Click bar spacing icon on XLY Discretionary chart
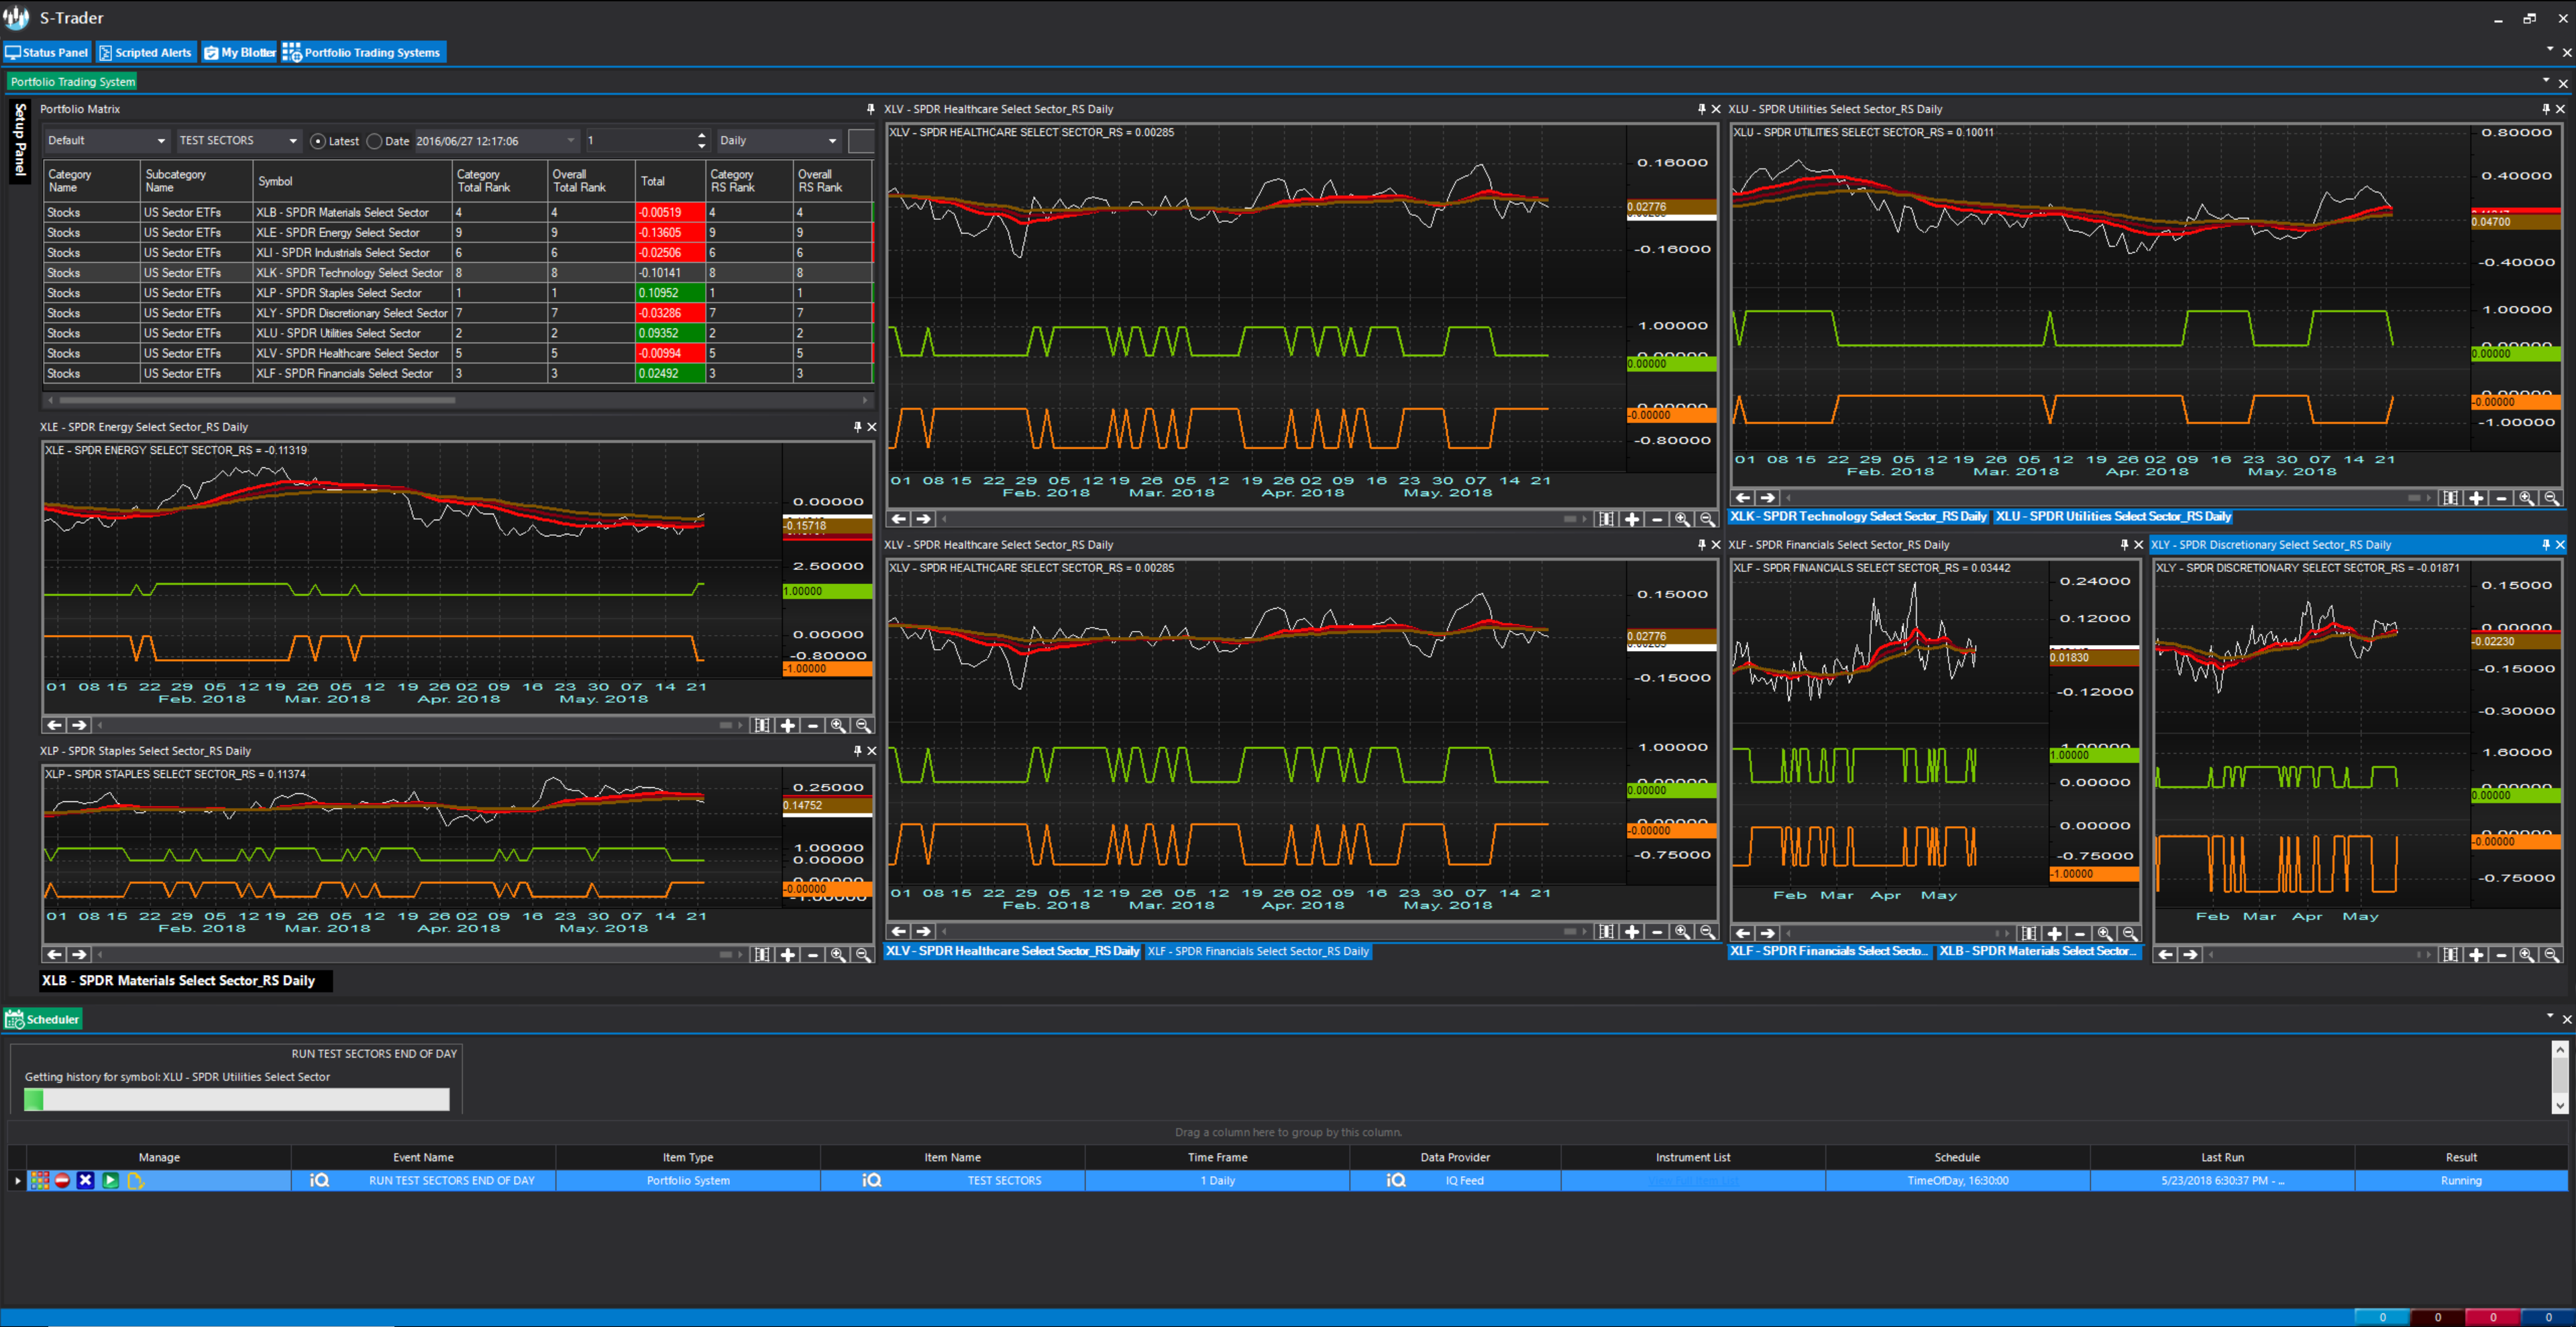 pyautogui.click(x=2450, y=956)
